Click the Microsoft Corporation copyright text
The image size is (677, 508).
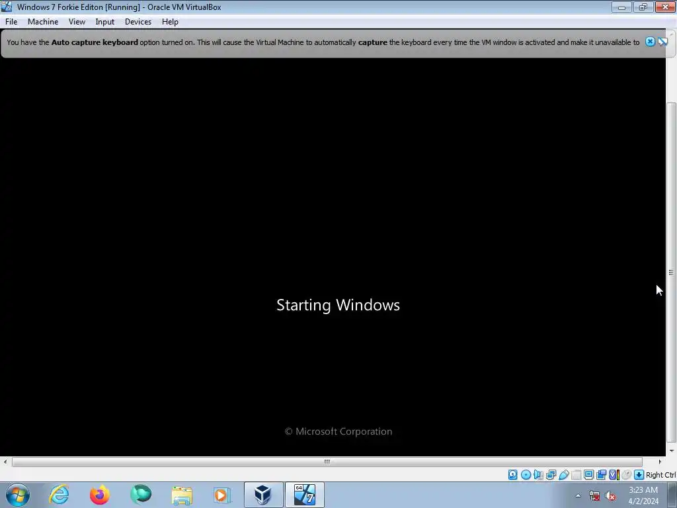[338, 431]
